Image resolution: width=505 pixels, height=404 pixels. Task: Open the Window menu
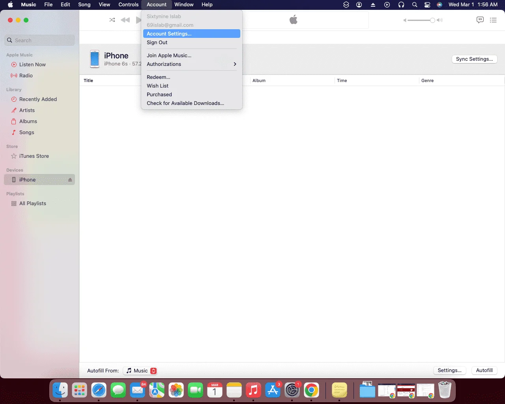[184, 5]
